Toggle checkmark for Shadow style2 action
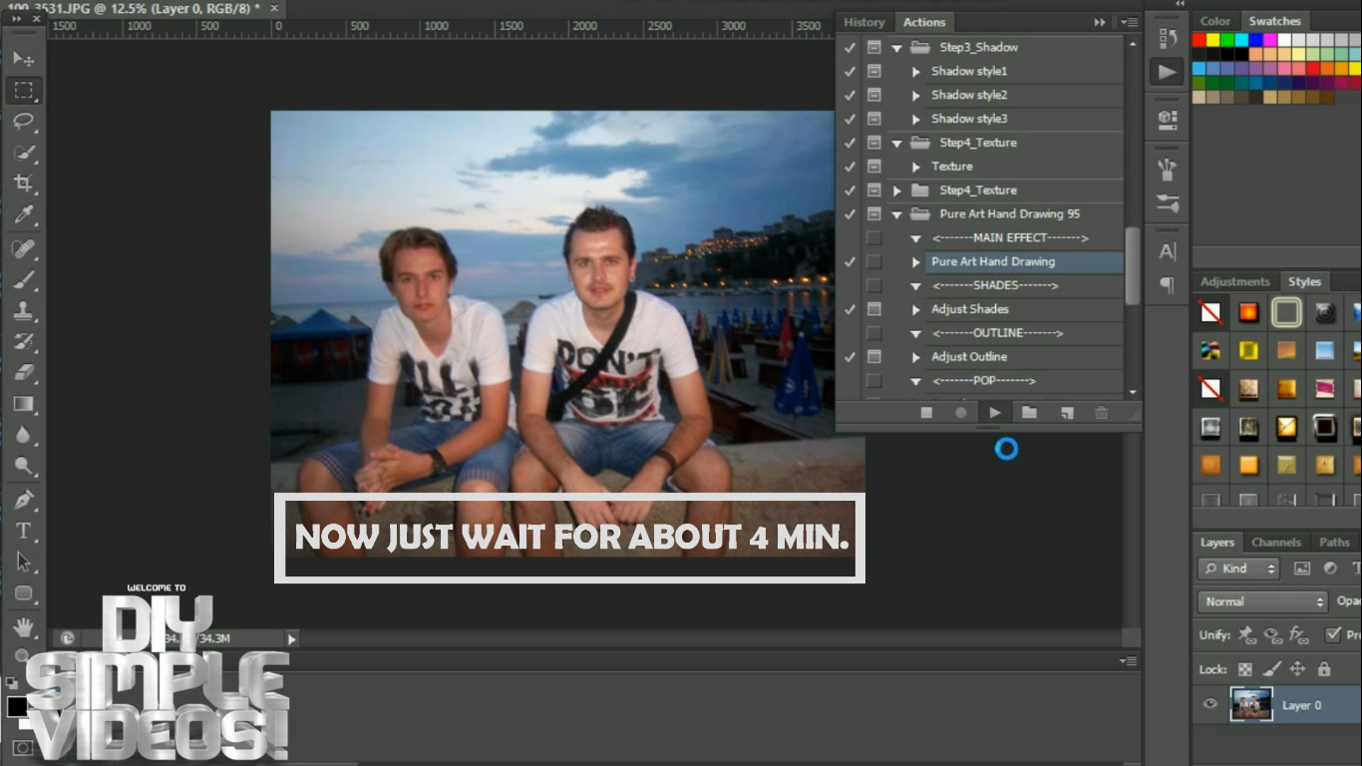 pos(850,95)
